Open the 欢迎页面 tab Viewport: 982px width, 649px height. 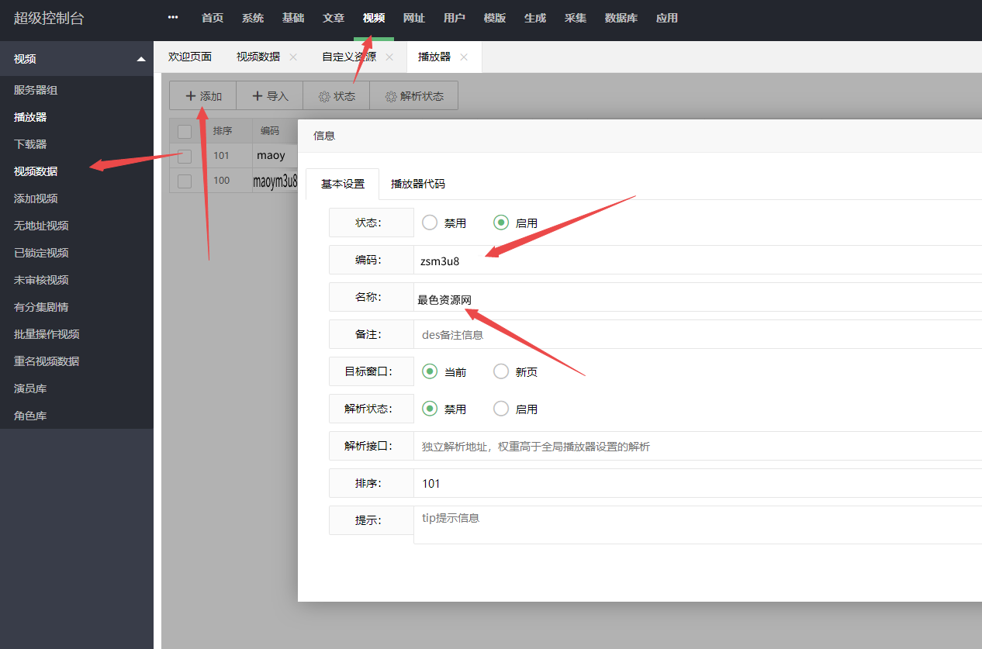(188, 57)
